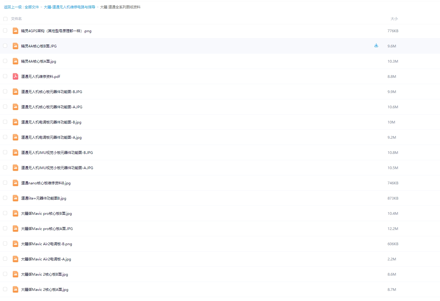Image resolution: width=440 pixels, height=301 pixels.
Task: Download 精灵4A核心板B面.JPG via download icon
Action: pos(376,46)
